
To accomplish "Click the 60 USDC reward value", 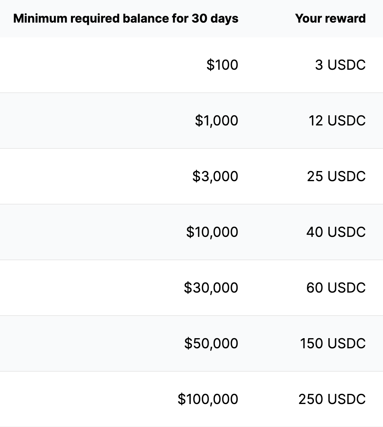I will (x=336, y=288).
